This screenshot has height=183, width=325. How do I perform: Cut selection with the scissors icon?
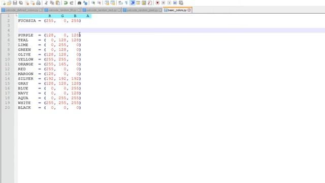pos(46,3)
